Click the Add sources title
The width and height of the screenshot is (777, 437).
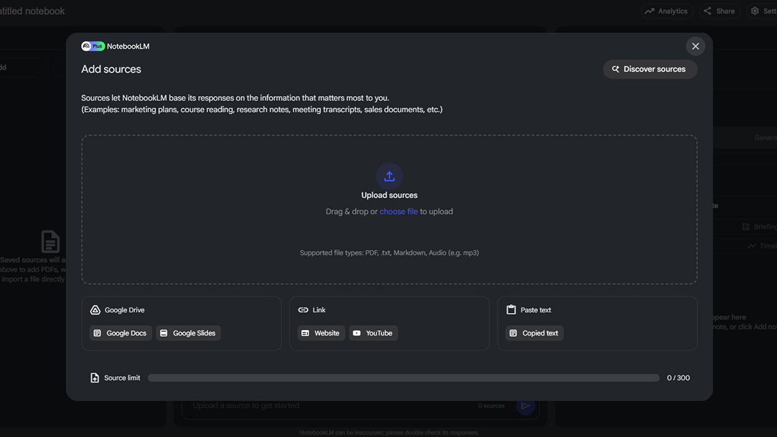tap(111, 69)
